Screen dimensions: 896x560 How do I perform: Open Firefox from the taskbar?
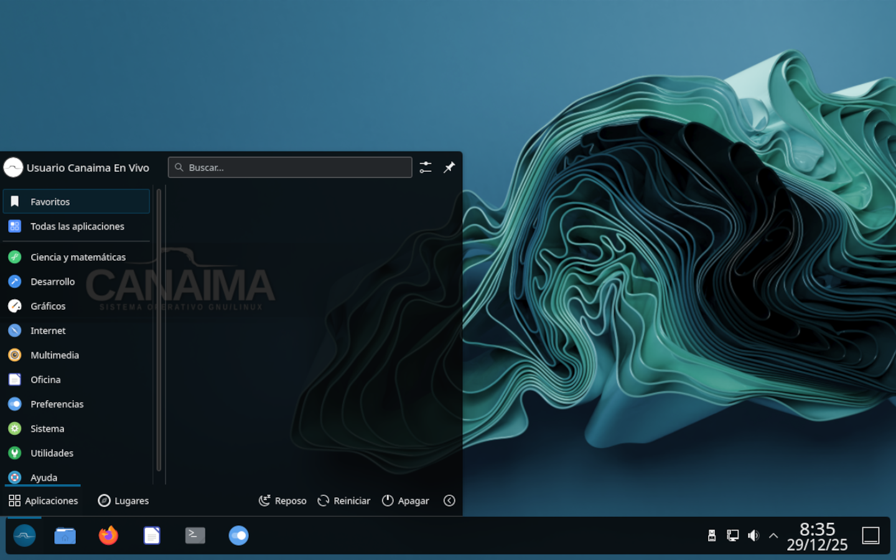click(x=108, y=535)
